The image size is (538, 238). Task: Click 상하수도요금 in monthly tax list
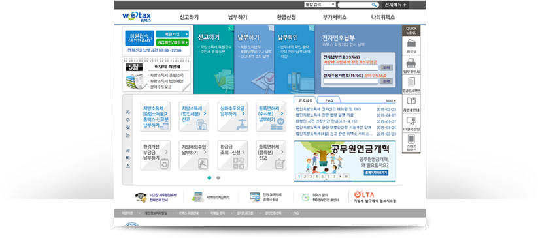click(160, 87)
